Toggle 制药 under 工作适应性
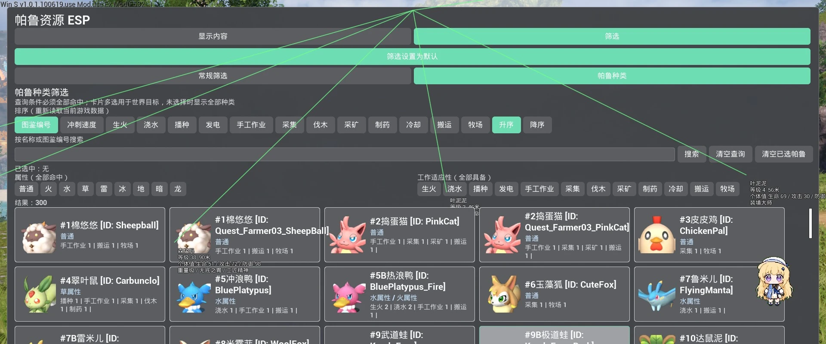Viewport: 826px width, 344px height. tap(650, 189)
